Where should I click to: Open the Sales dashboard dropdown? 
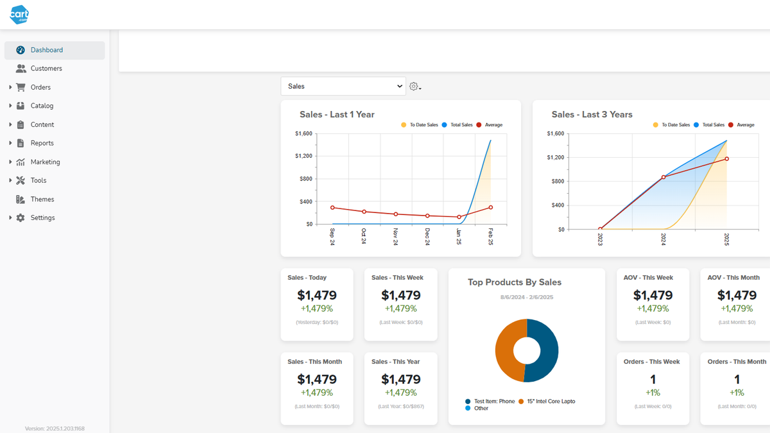pos(343,86)
